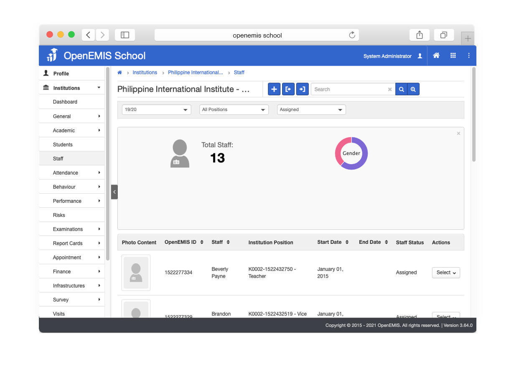Screen dimensions: 514x374
Task: Click the browser forward button
Action: click(x=102, y=35)
